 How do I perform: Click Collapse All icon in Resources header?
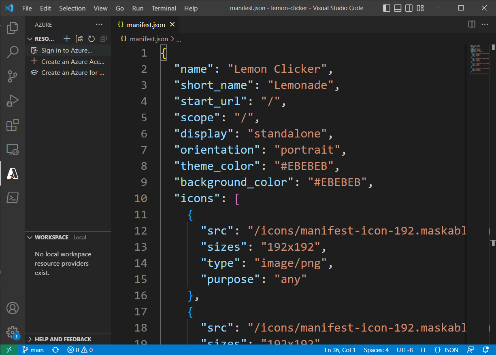pos(104,39)
